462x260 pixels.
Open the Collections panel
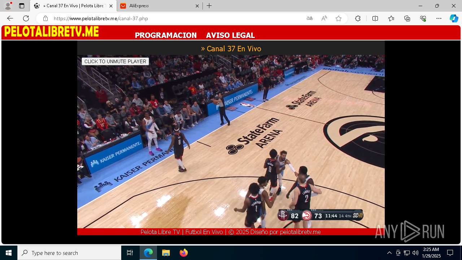[x=407, y=18]
